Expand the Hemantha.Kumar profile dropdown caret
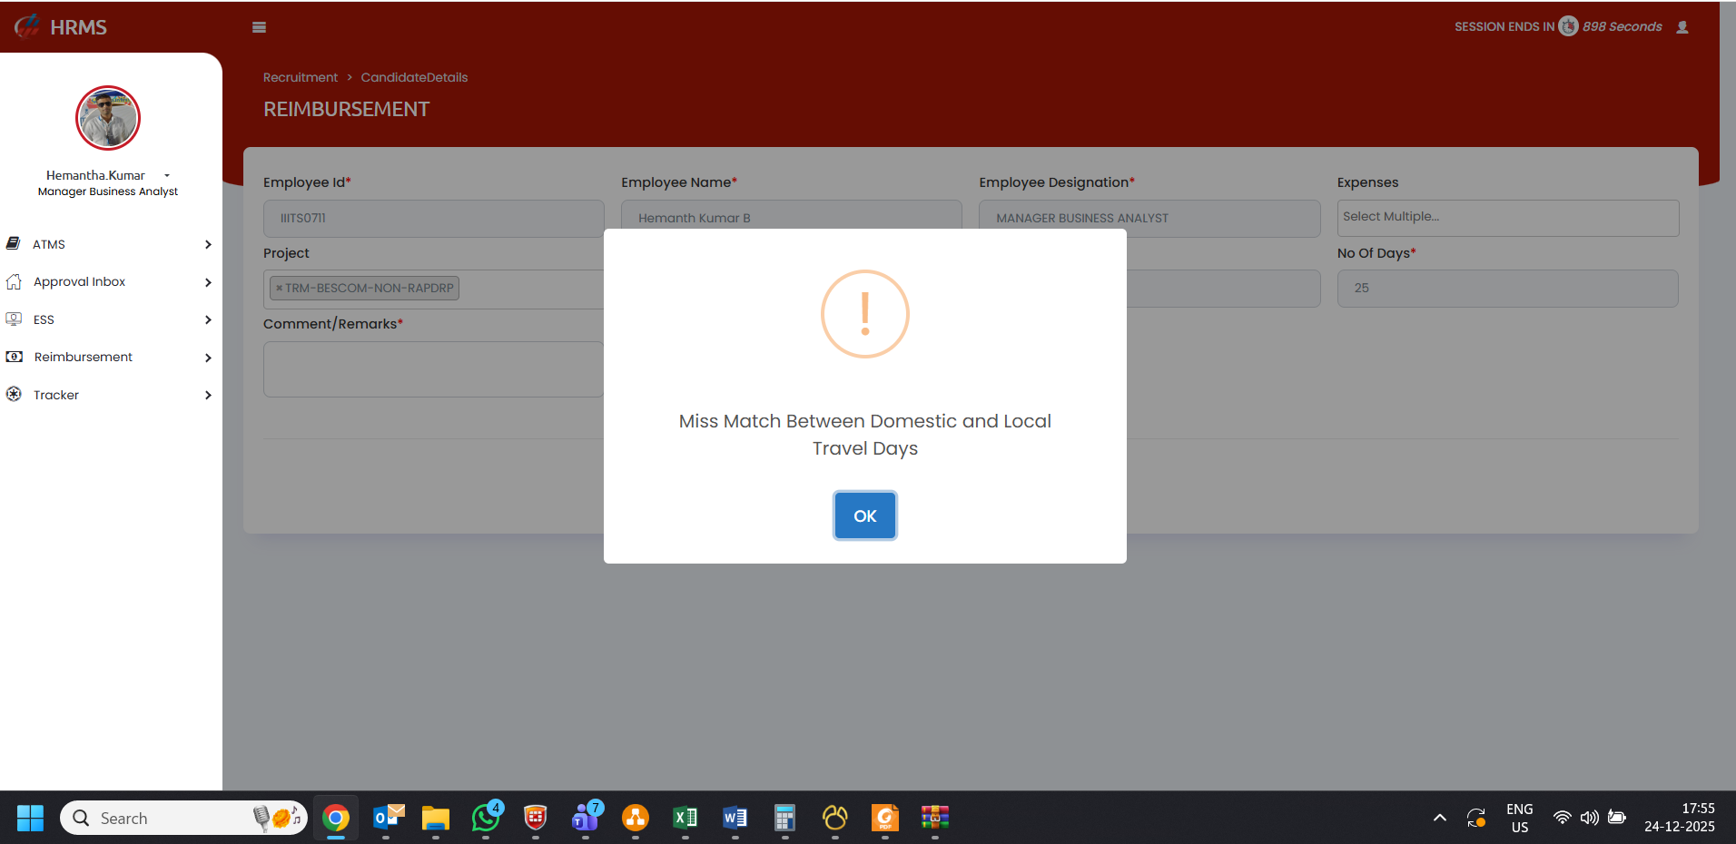 tap(167, 176)
